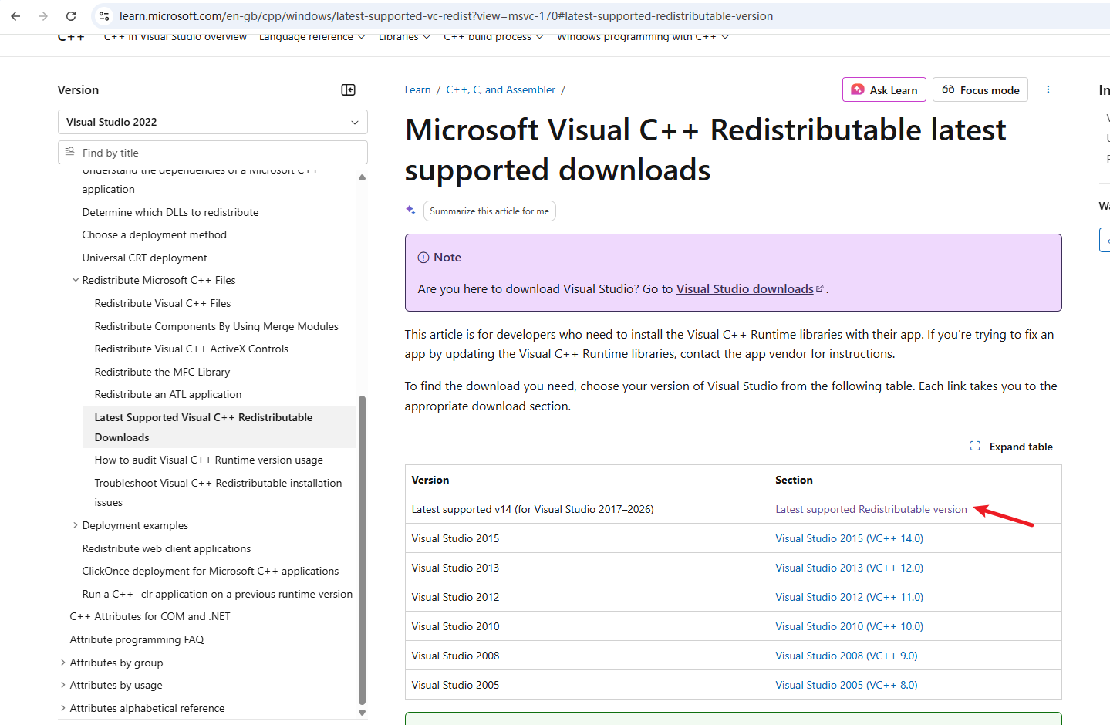1110x725 pixels.
Task: Select Determine which DLLs to redistribute
Action: (170, 212)
